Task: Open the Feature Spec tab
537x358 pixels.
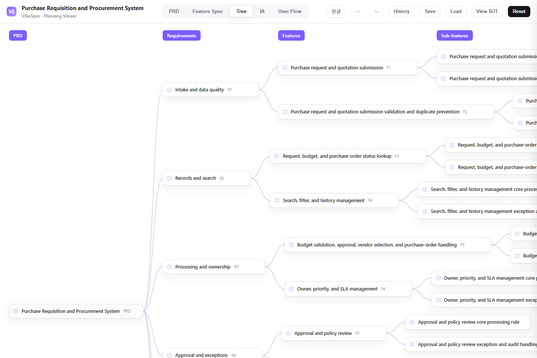Action: (x=208, y=12)
